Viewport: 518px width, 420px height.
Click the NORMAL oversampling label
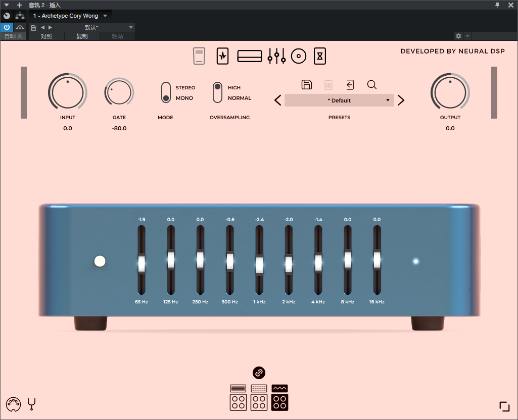click(240, 98)
